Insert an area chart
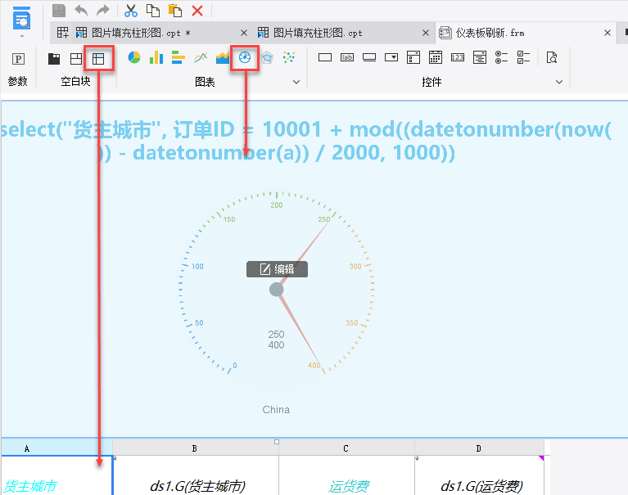628x495 pixels. coord(223,57)
